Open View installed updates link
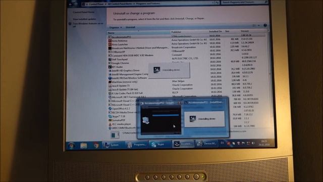323x182 pixels. click(x=84, y=19)
